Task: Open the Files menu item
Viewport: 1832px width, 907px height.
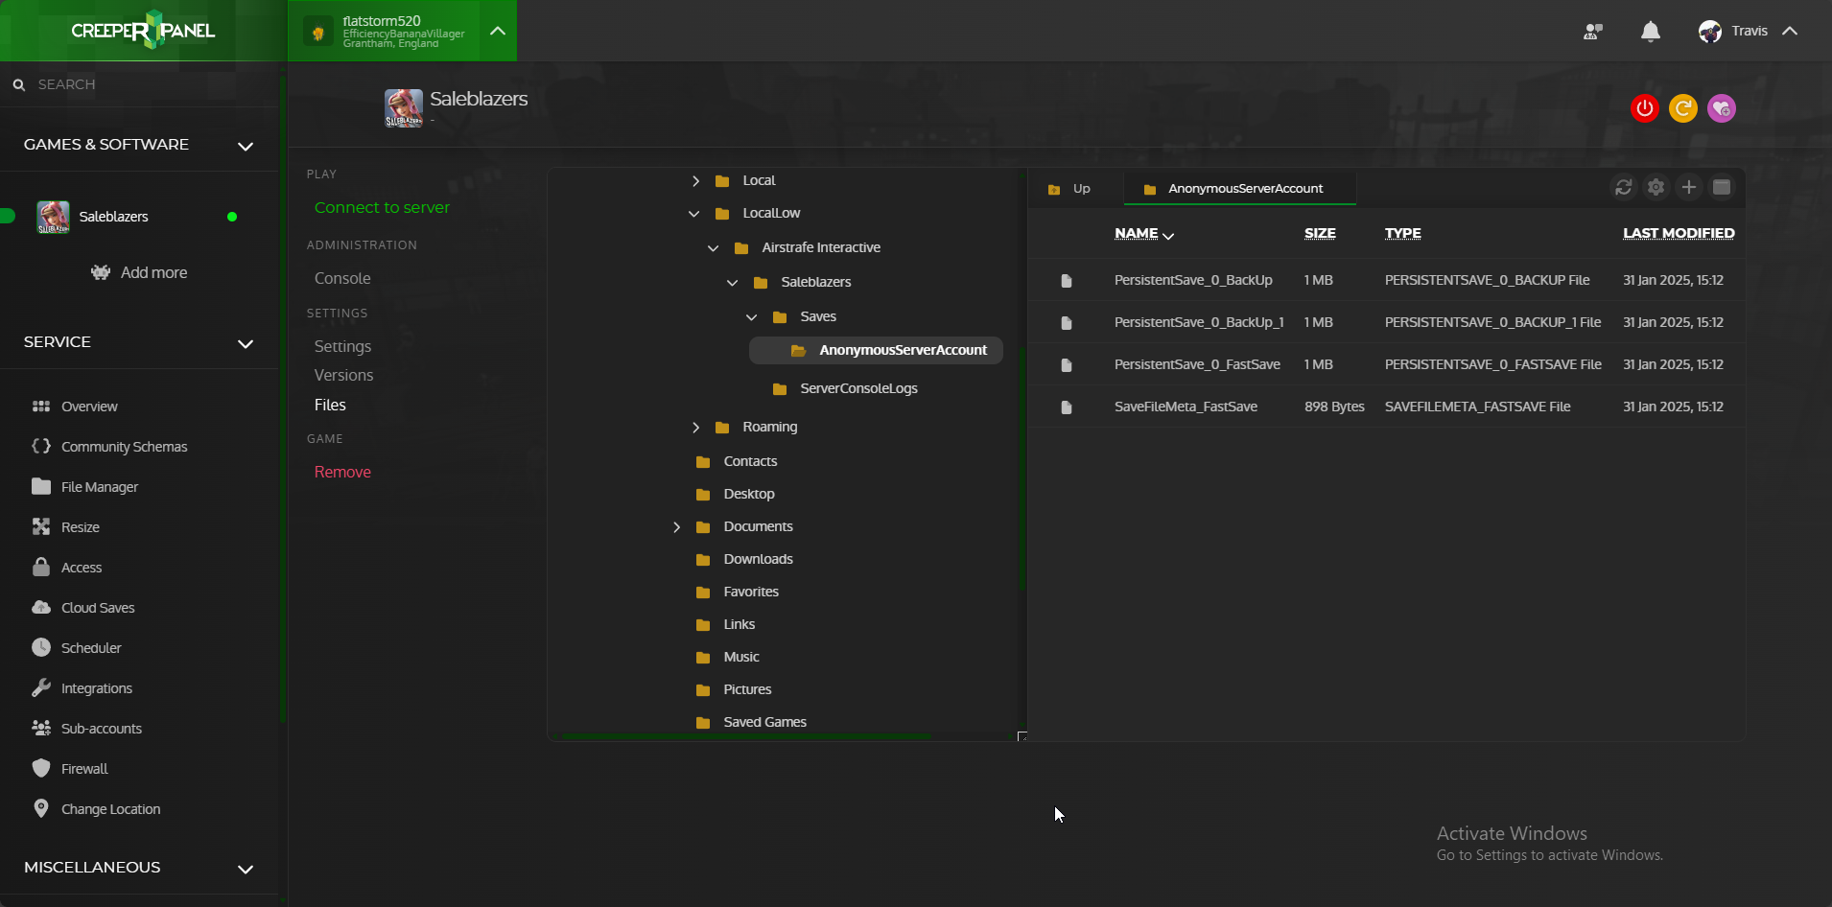Action: pos(330,405)
